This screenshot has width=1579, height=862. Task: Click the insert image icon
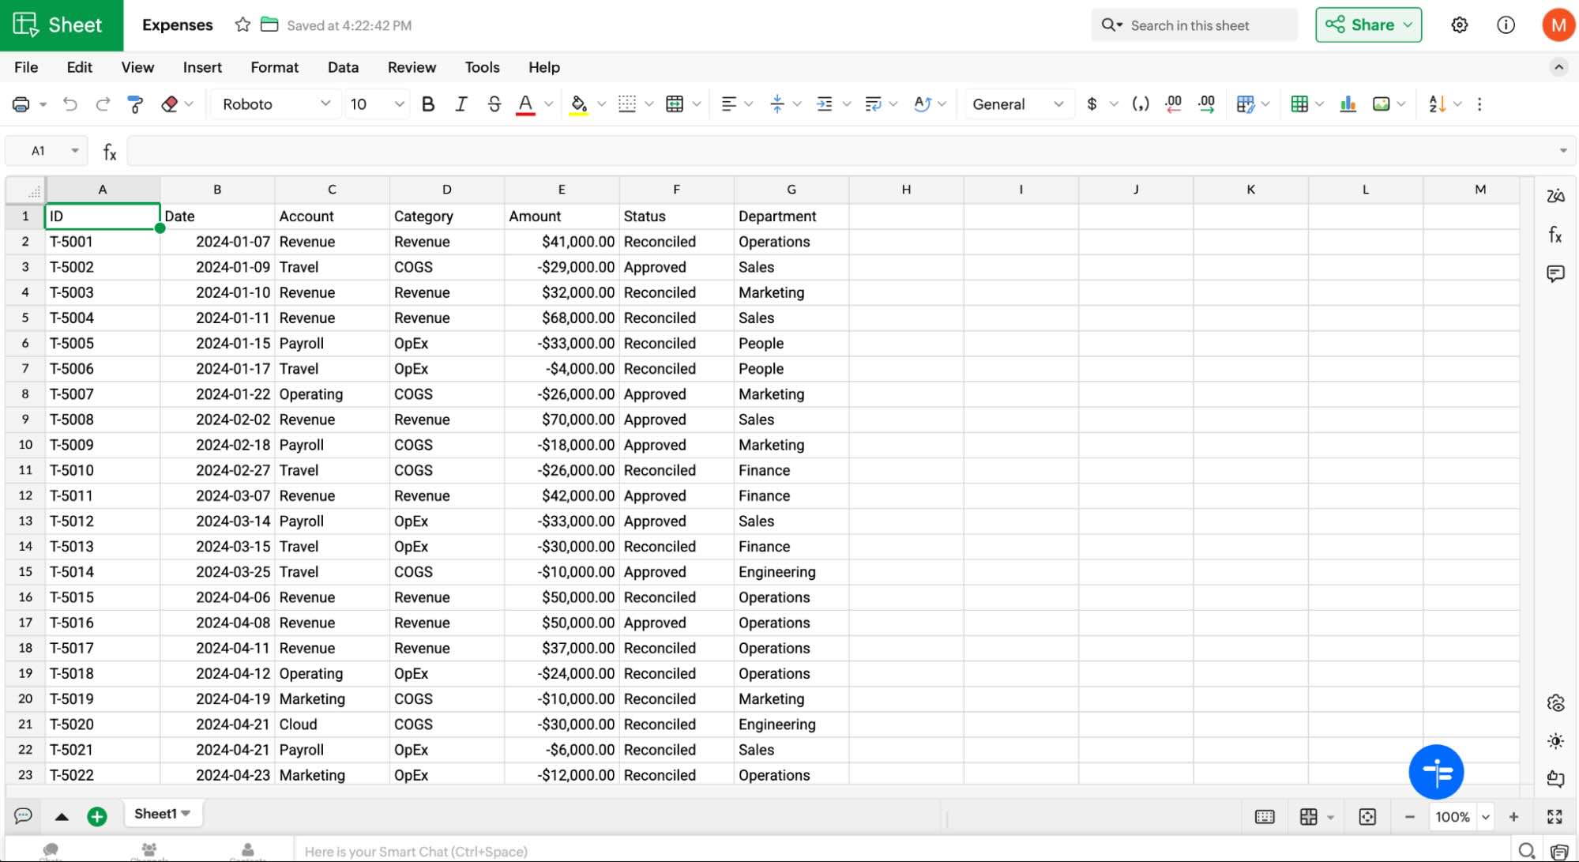point(1382,104)
